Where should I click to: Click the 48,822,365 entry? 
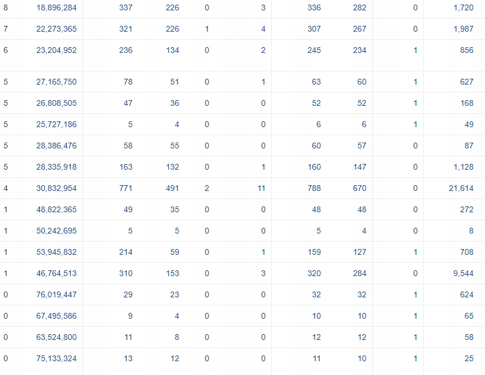[56, 209]
